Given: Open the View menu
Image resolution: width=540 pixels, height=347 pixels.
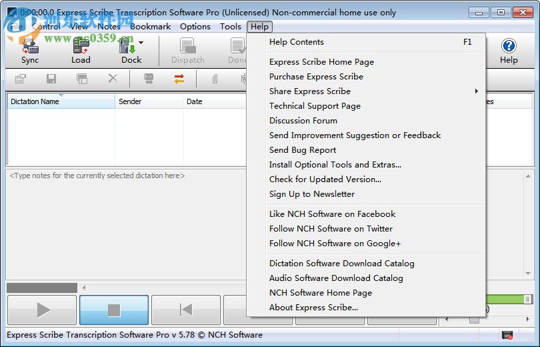Looking at the screenshot, I should click(79, 27).
